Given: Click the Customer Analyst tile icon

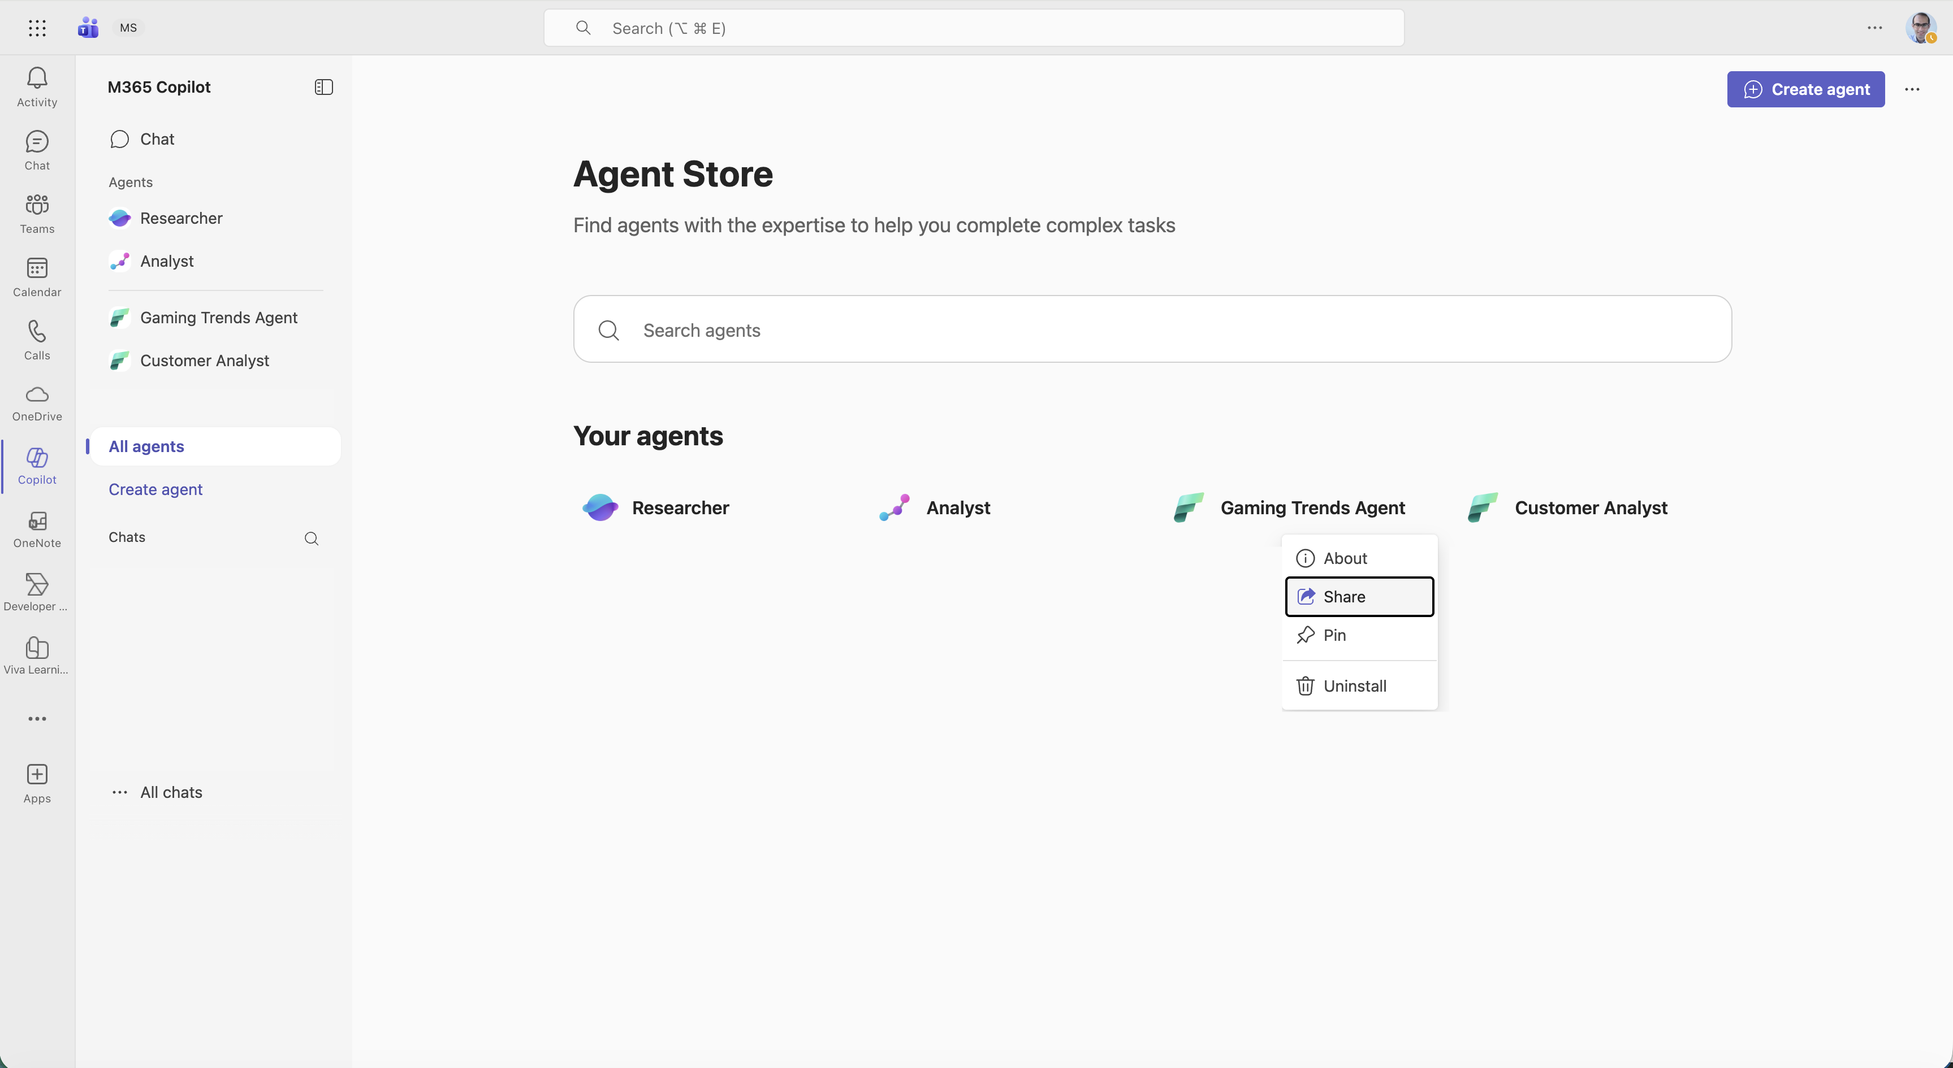Looking at the screenshot, I should (x=1483, y=507).
